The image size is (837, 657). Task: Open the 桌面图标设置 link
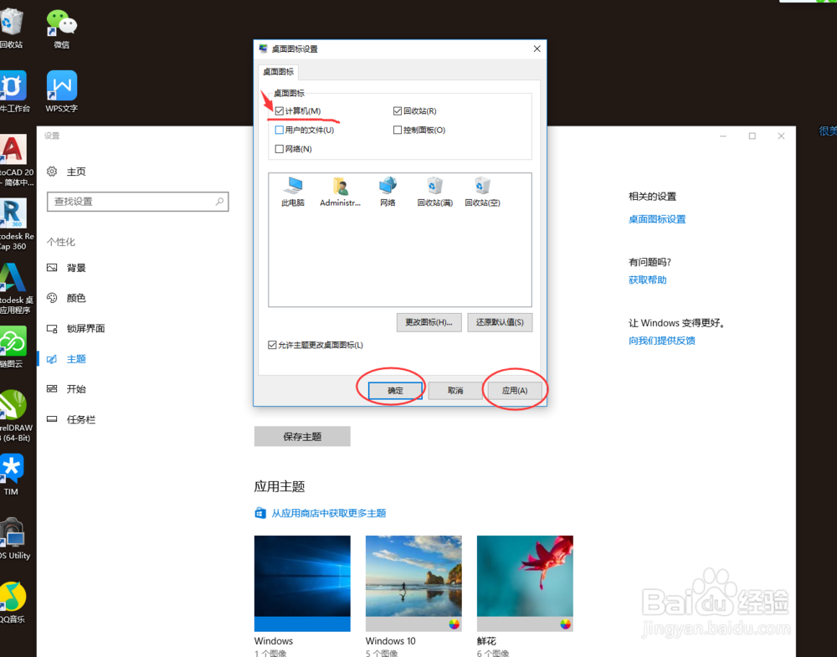tap(657, 219)
